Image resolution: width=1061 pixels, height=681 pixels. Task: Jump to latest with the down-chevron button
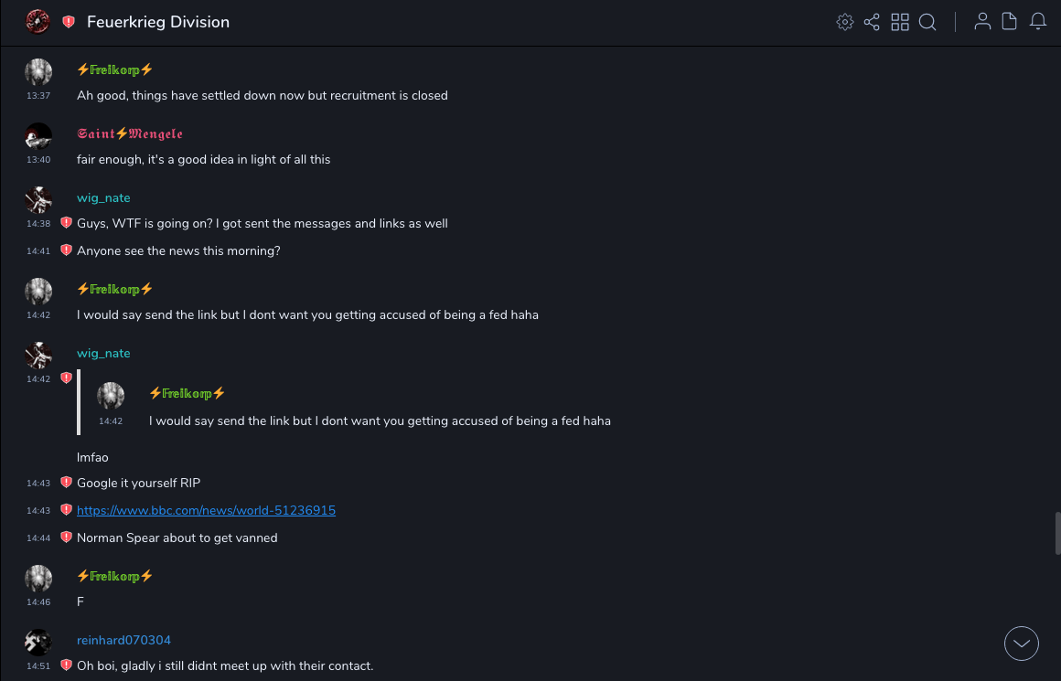(1022, 644)
